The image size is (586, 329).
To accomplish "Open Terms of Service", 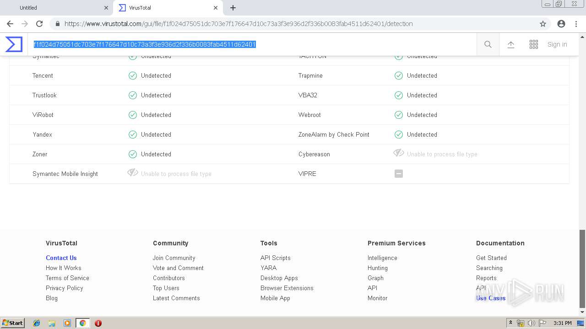I will coord(67,278).
